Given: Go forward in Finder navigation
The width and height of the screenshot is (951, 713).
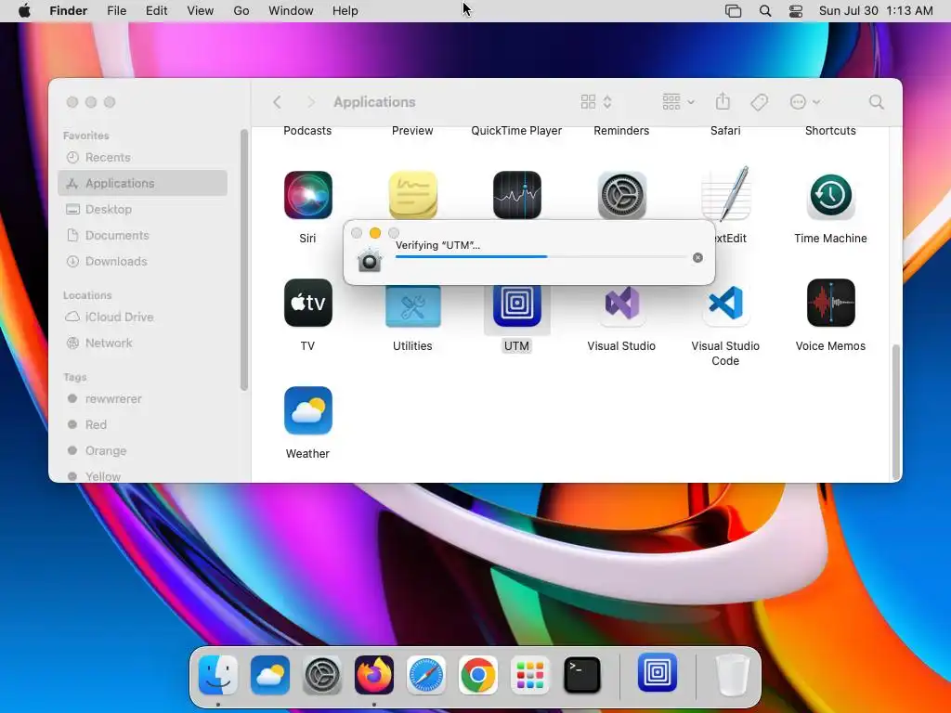Looking at the screenshot, I should [311, 102].
